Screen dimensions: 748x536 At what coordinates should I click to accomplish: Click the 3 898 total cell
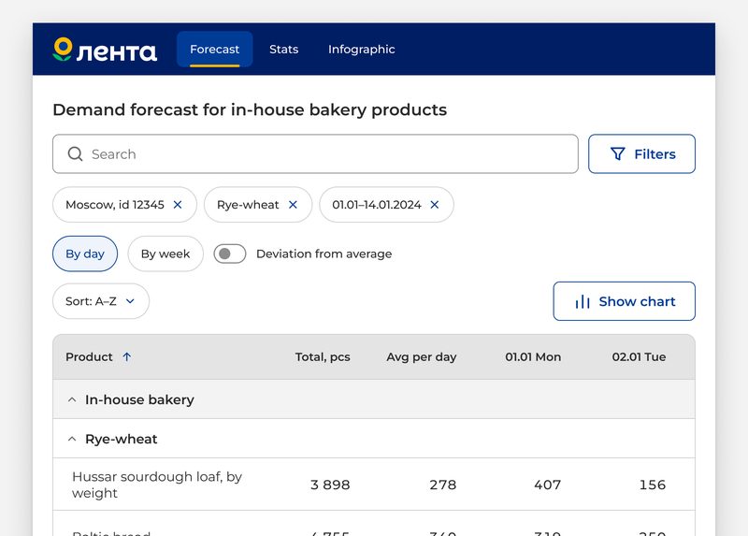[330, 485]
